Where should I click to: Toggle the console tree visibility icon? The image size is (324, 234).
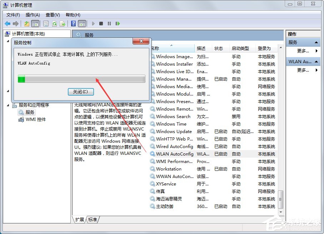(x=35, y=23)
